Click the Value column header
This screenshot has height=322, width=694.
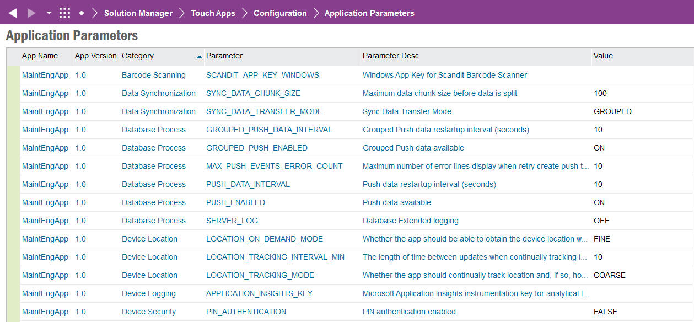point(603,56)
